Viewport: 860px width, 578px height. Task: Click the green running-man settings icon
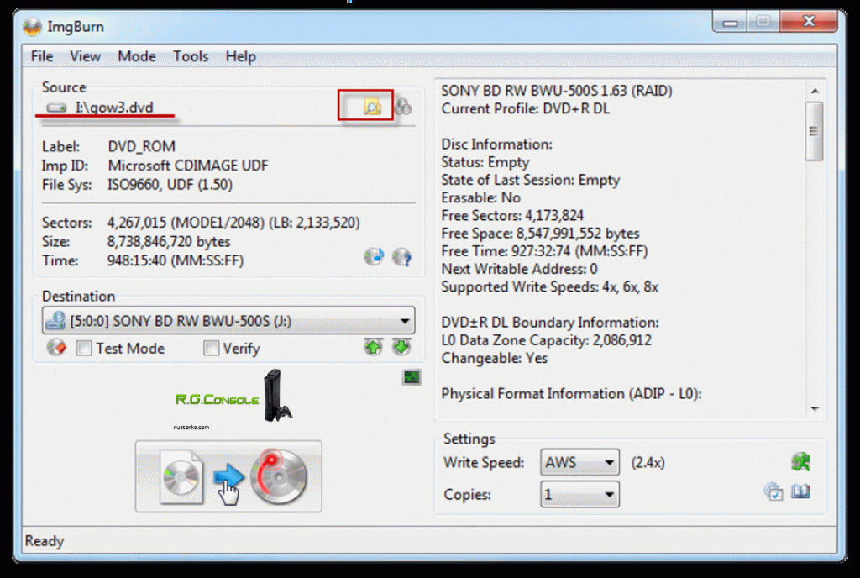point(800,462)
